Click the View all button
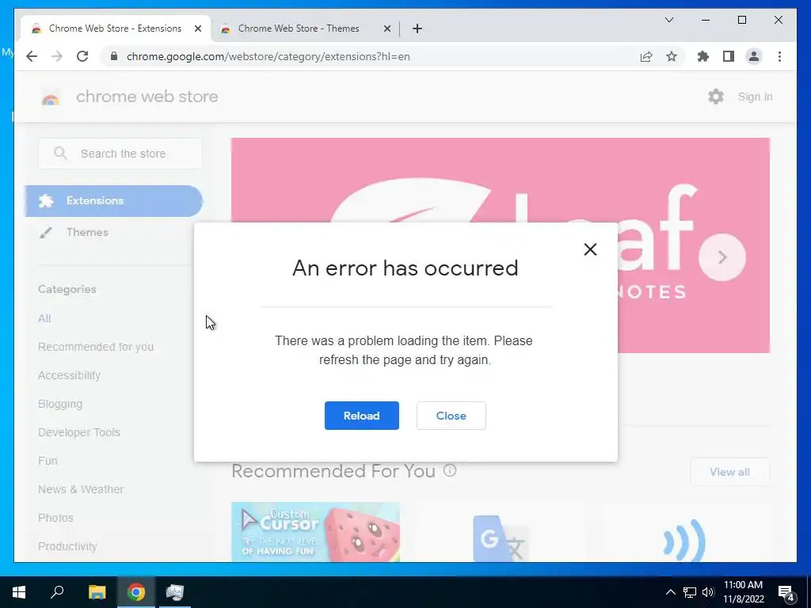Screen dimensions: 811x608 coord(729,472)
